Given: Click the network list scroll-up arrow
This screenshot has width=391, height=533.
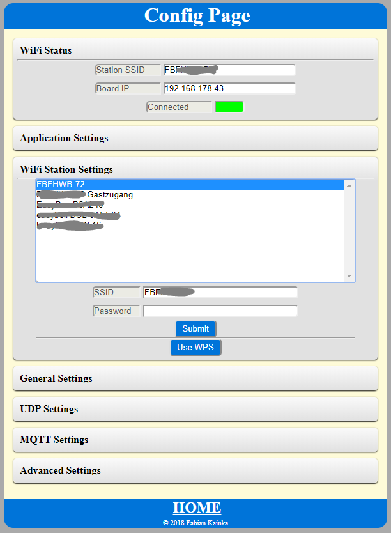Looking at the screenshot, I should [349, 185].
